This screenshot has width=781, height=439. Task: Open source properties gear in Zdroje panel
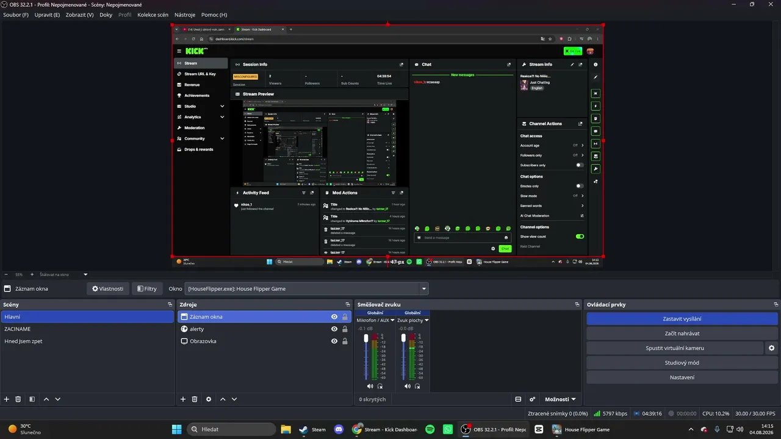click(x=209, y=399)
